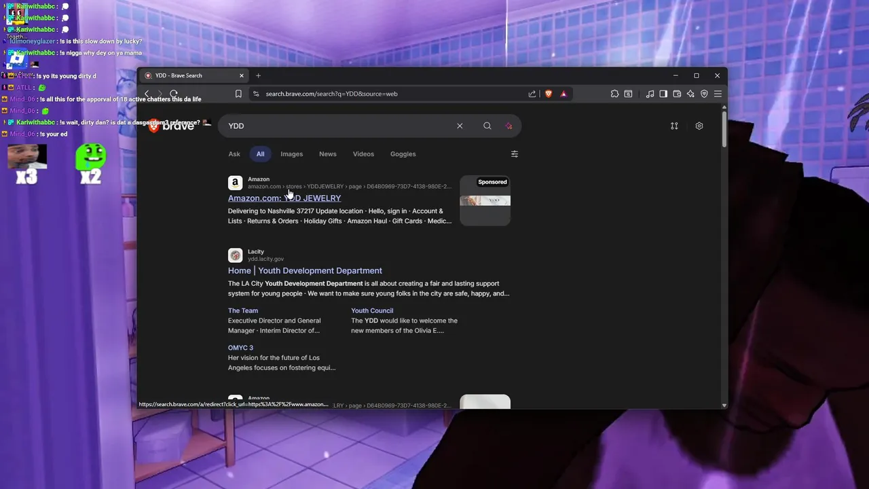Click the YDD search input field
This screenshot has width=869, height=489.
click(339, 126)
